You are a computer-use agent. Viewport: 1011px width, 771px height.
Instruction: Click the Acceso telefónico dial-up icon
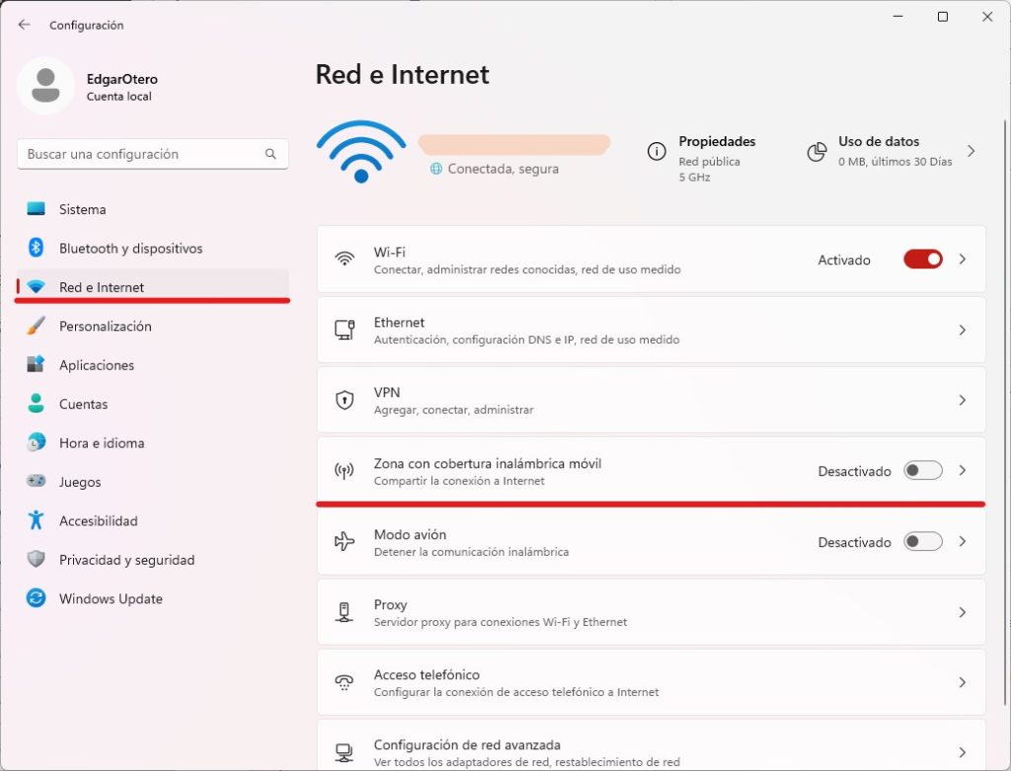[x=345, y=682]
